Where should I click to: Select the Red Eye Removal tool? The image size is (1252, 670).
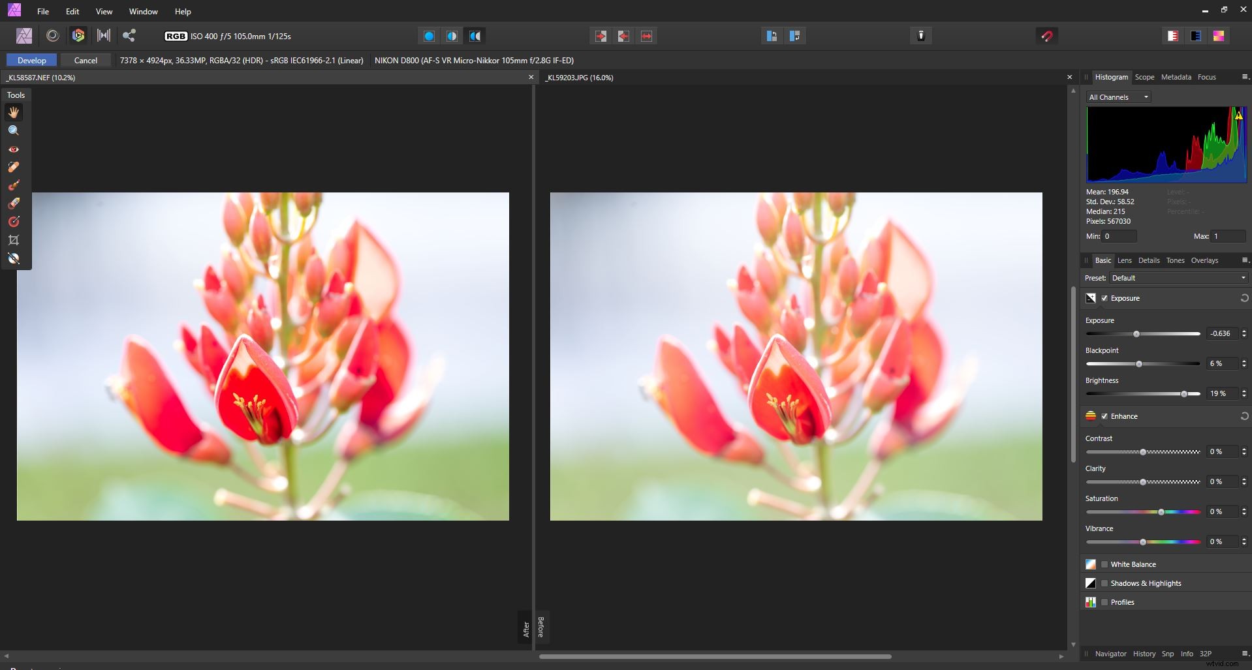click(x=14, y=149)
